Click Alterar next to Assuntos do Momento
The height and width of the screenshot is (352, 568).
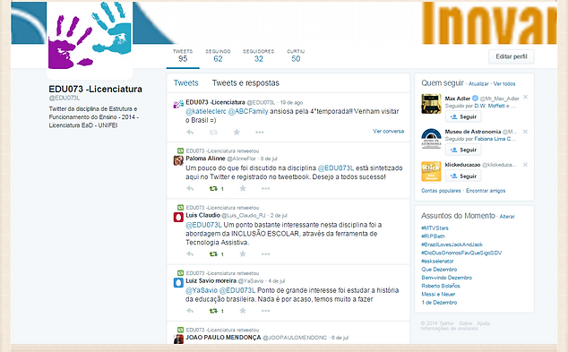(507, 216)
